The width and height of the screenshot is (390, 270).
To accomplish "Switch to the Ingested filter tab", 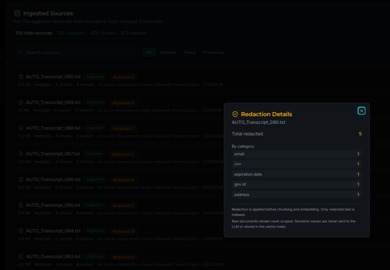I will tap(168, 52).
